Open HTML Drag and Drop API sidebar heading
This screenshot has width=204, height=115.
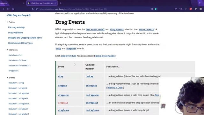[18, 15]
